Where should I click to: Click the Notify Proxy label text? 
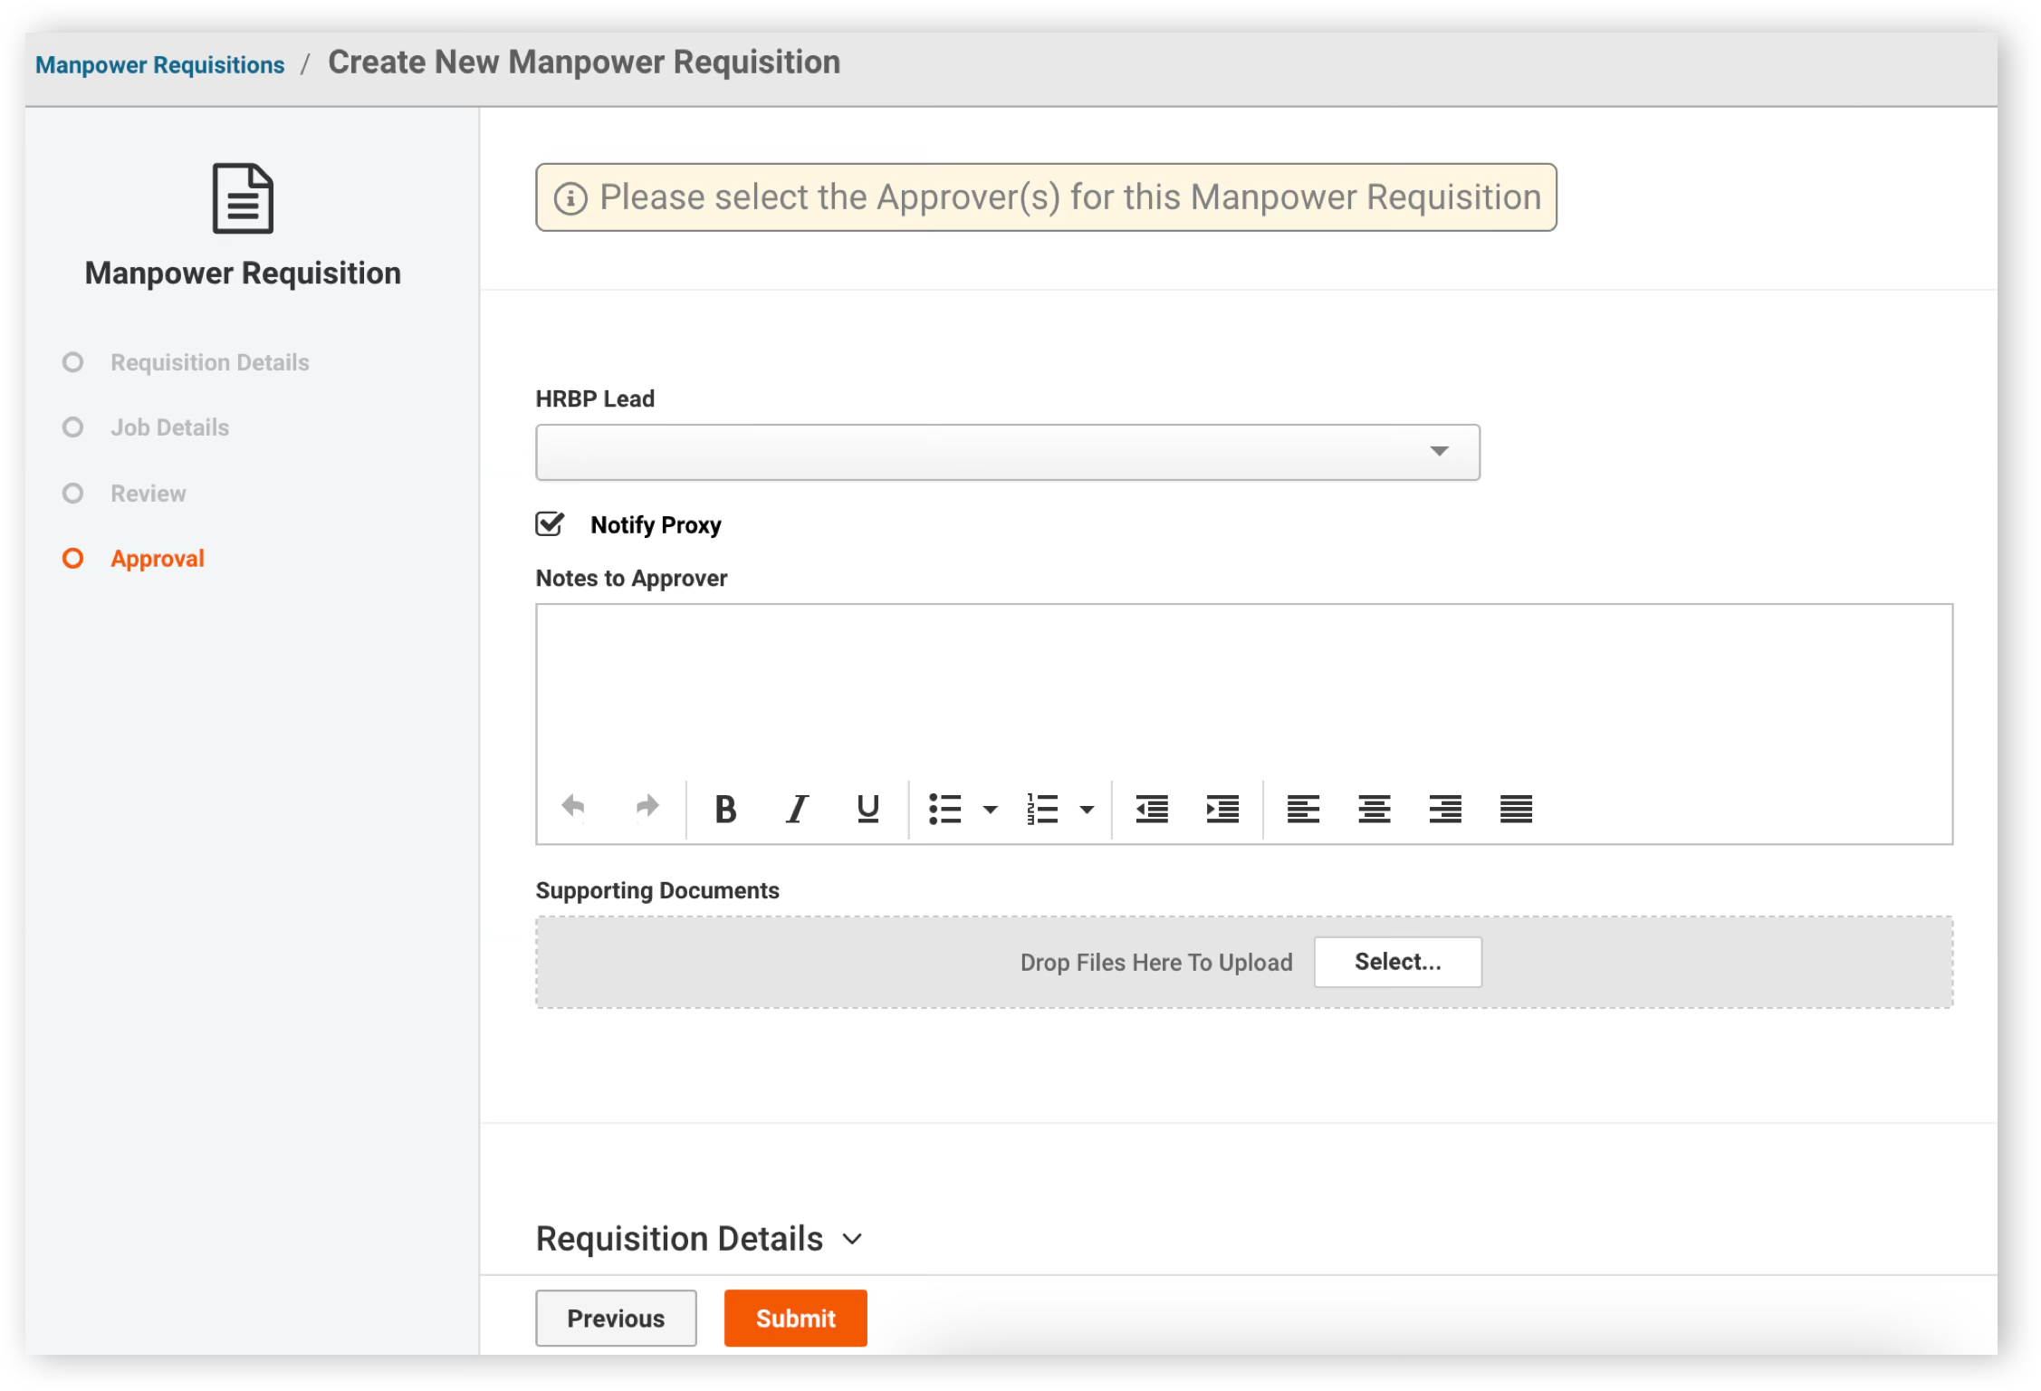coord(656,525)
